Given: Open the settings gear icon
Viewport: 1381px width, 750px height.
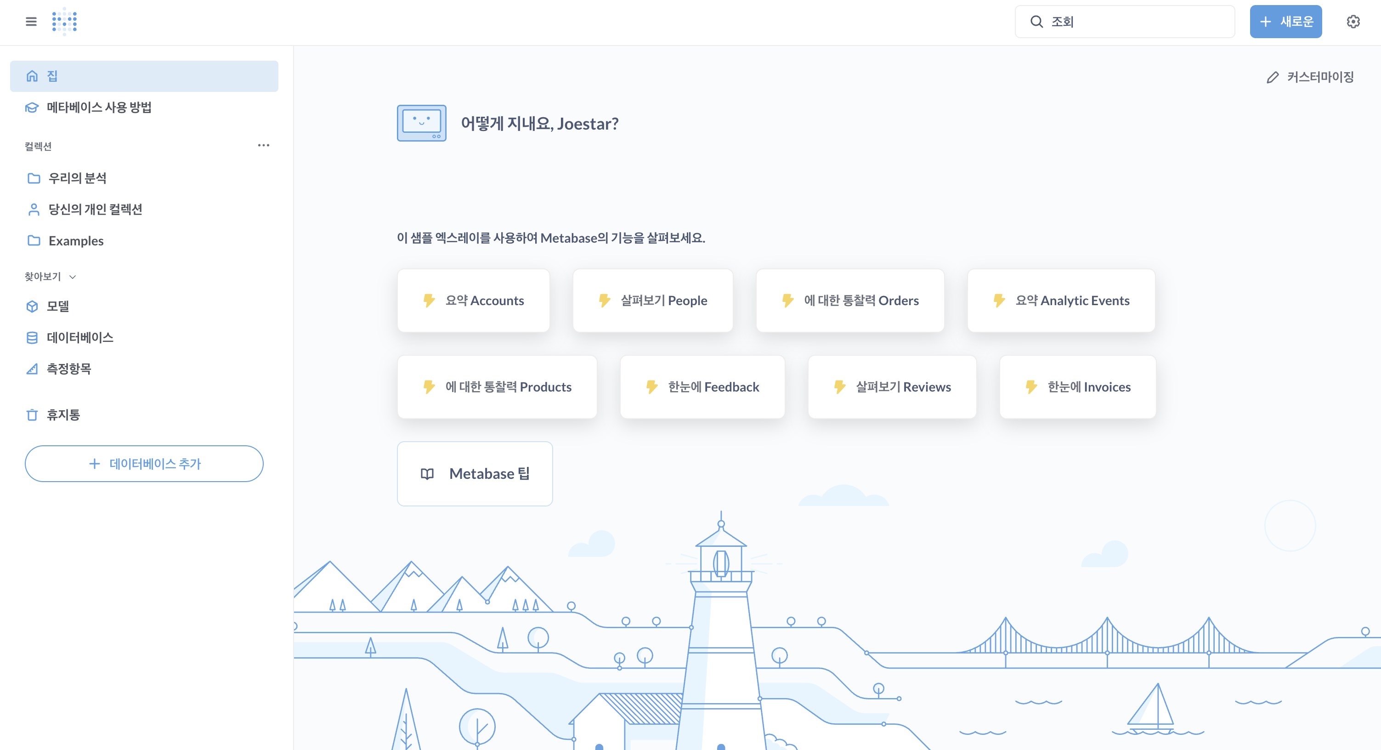Looking at the screenshot, I should [x=1353, y=22].
